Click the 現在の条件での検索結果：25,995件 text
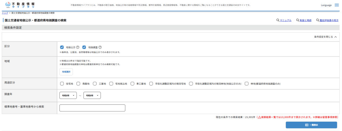 235,117
